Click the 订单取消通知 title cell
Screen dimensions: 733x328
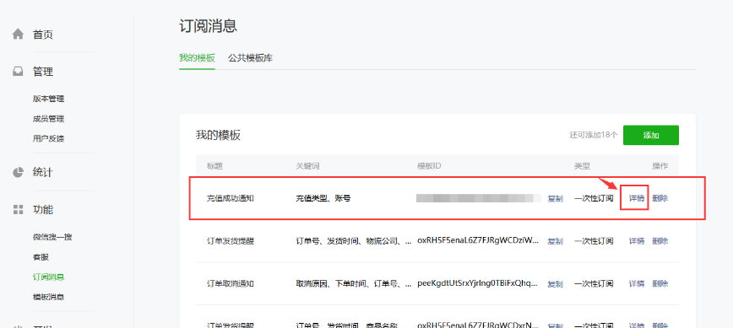click(231, 283)
